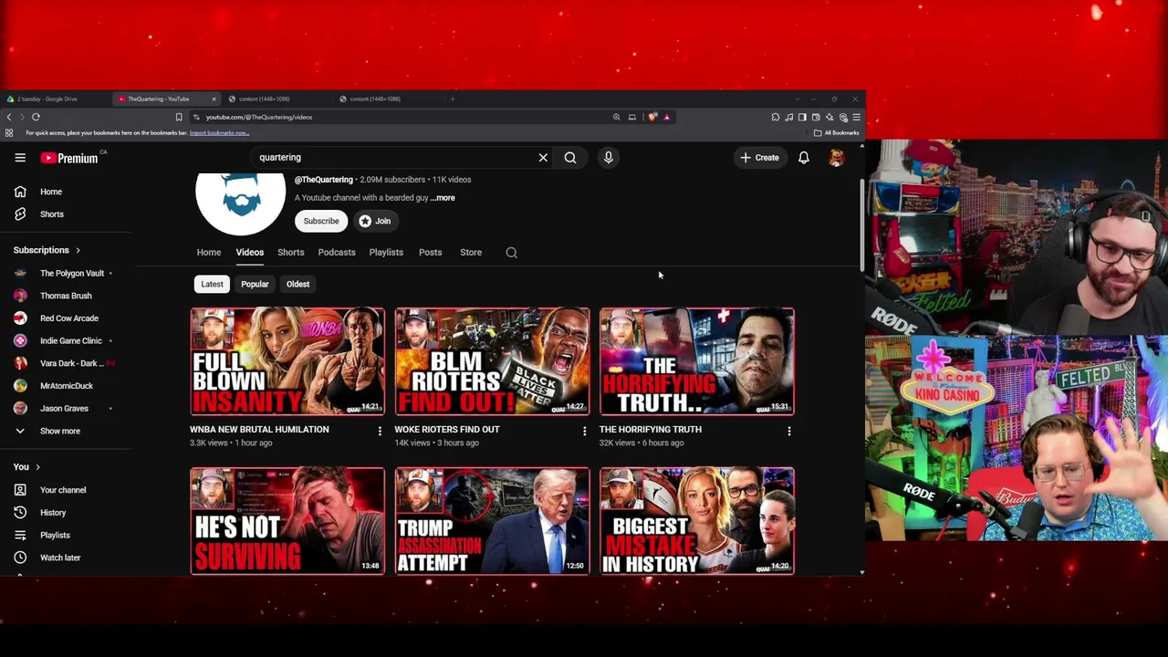Click the browser address bar URL
The width and height of the screenshot is (1168, 657).
click(x=259, y=117)
